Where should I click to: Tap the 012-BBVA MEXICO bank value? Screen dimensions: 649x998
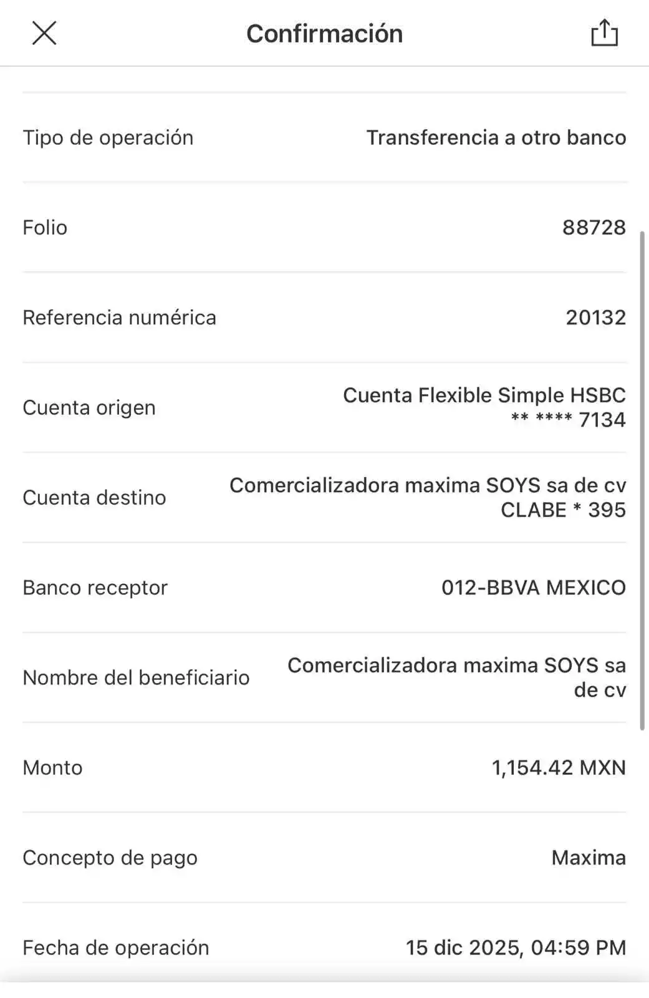coord(533,588)
